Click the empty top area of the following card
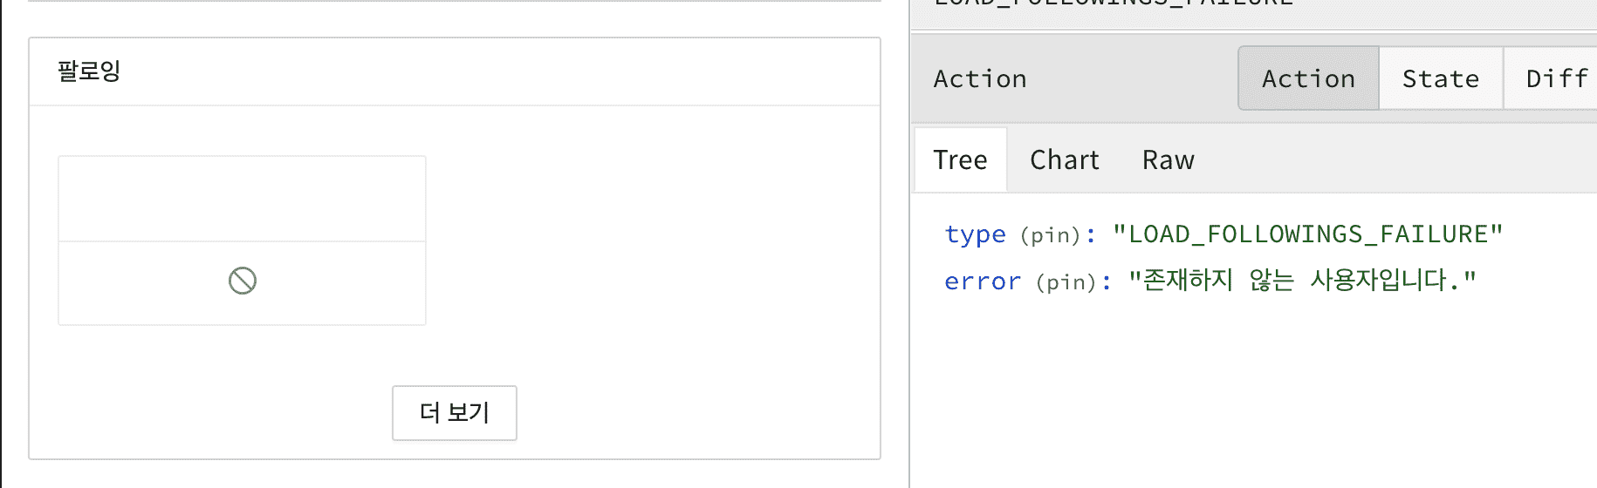1597x488 pixels. [x=242, y=199]
